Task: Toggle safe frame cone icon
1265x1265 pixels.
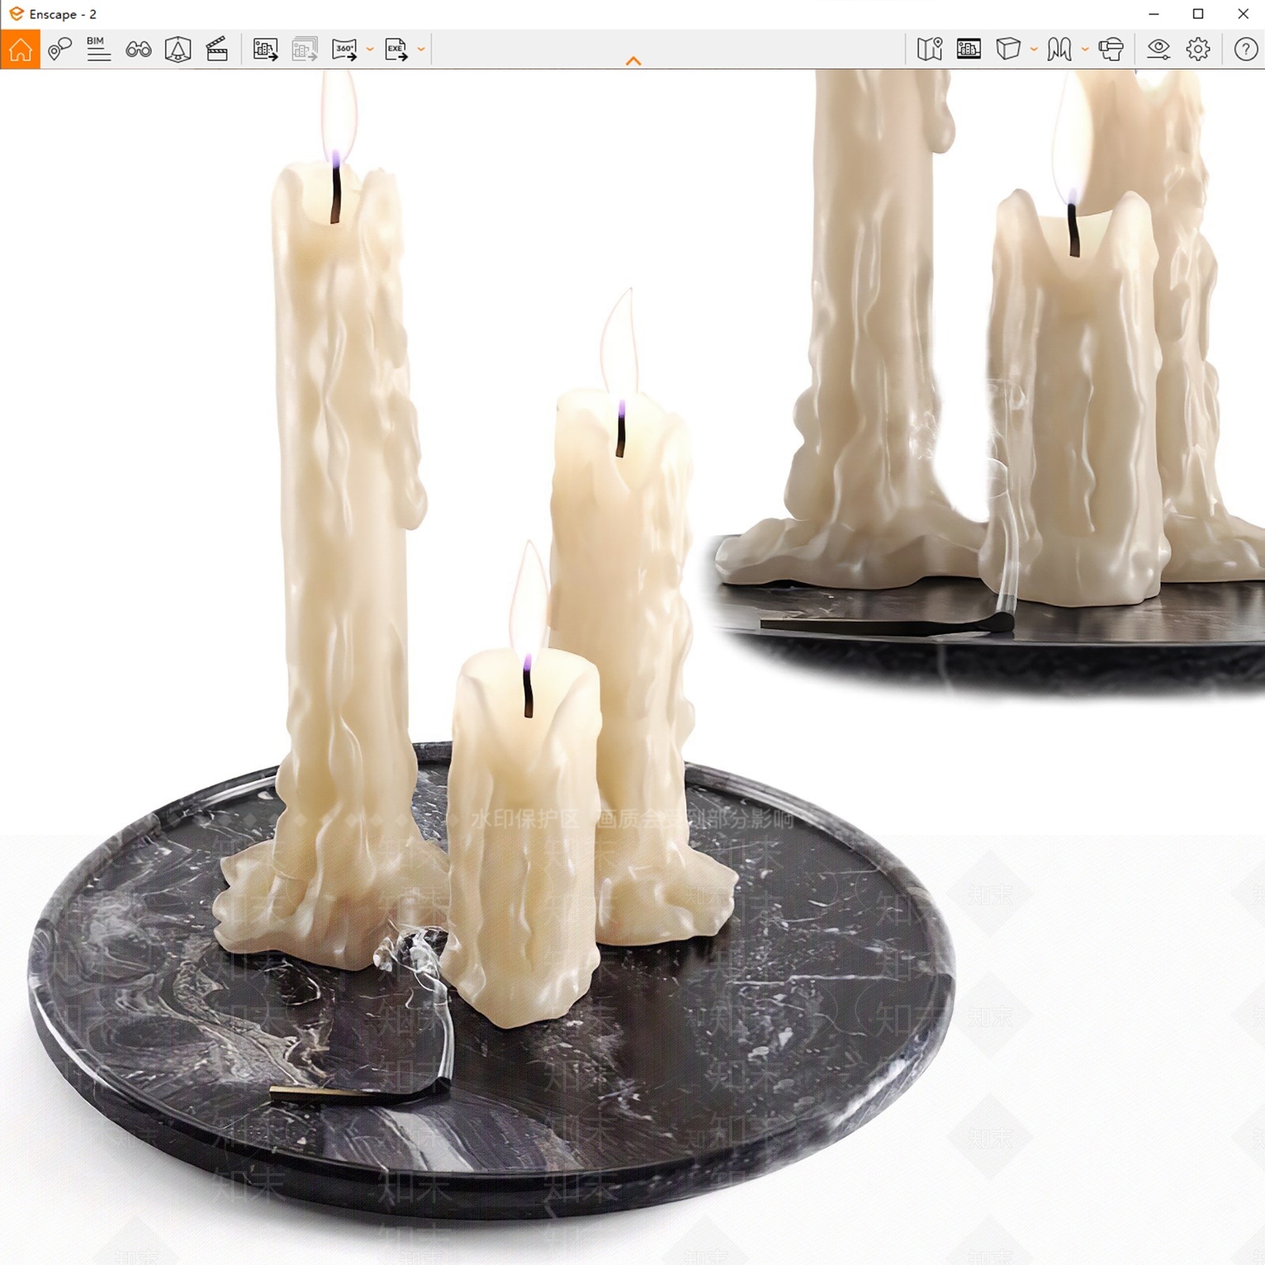Action: pos(178,49)
